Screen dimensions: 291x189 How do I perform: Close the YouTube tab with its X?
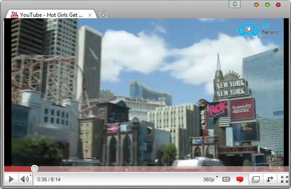(90, 15)
